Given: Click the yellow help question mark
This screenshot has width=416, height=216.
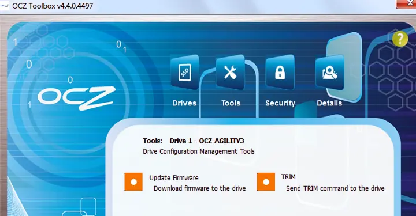Looking at the screenshot, I should point(400,39).
